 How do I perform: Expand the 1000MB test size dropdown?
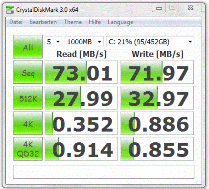84,42
